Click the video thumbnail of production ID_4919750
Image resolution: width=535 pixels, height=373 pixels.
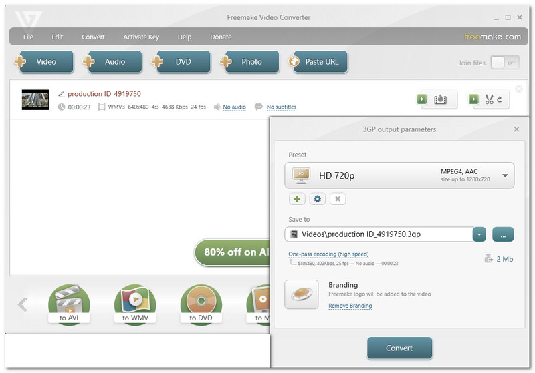[x=35, y=99]
